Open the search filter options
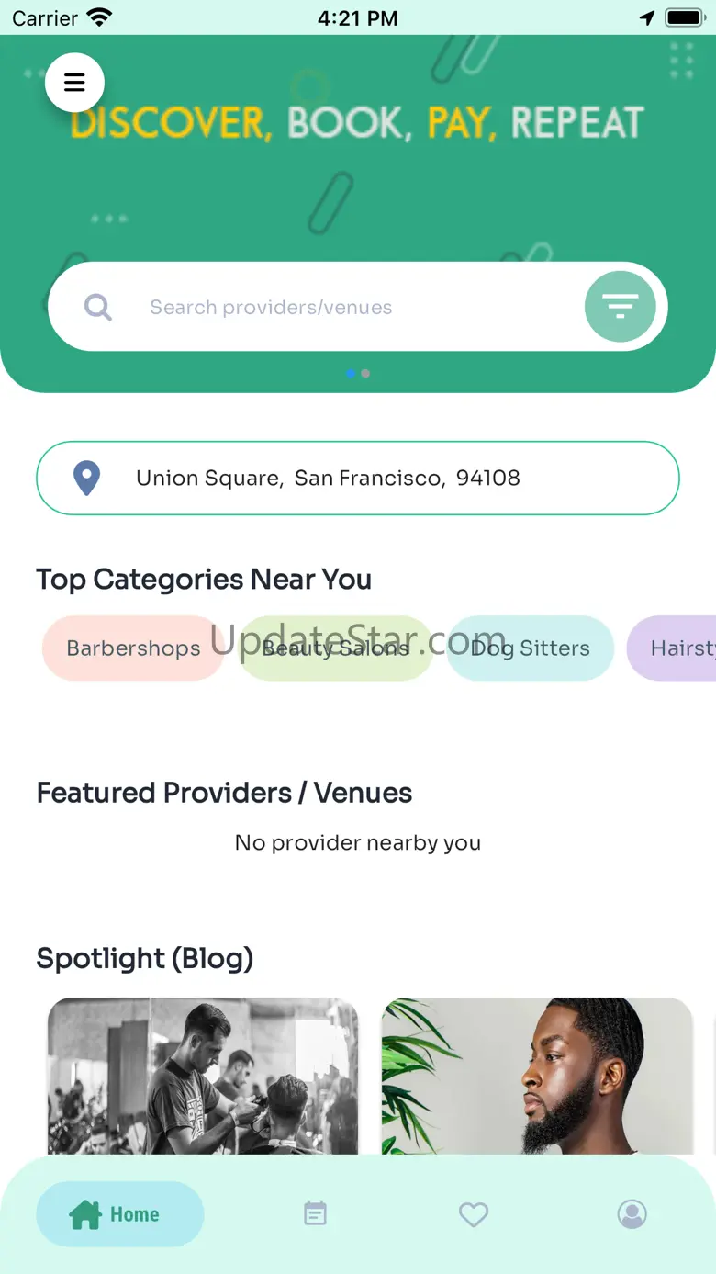716x1274 pixels. [x=620, y=307]
